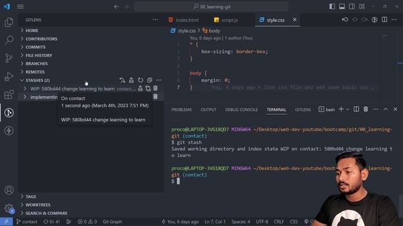The image size is (403, 226).
Task: Toggle secondary side bar layout button
Action: pyautogui.click(x=352, y=7)
